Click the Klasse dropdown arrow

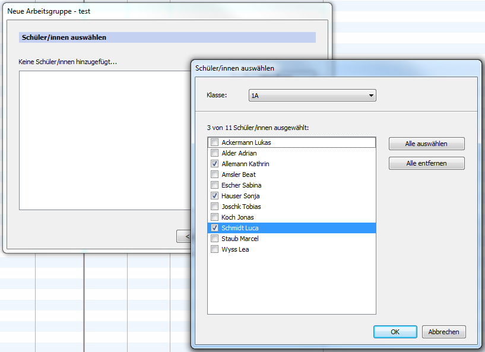[371, 96]
